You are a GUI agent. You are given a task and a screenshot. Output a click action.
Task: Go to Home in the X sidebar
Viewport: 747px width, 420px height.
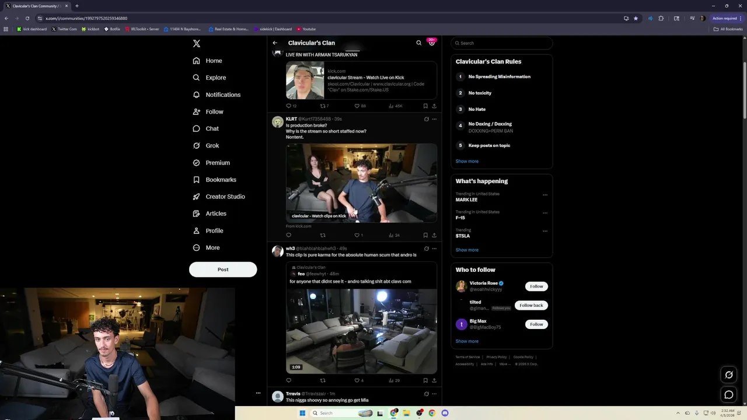click(x=208, y=61)
